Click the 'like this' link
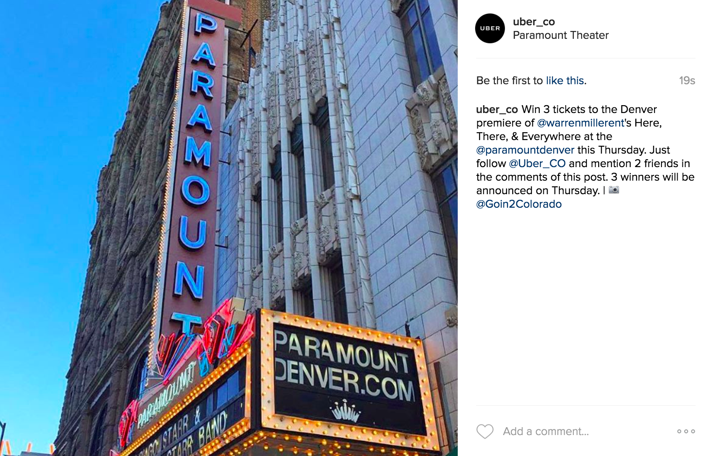The image size is (713, 456). 565,81
